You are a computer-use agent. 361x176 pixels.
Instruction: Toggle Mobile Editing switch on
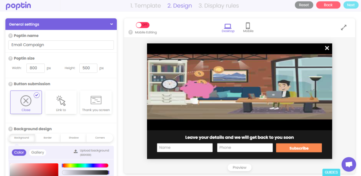click(x=142, y=25)
